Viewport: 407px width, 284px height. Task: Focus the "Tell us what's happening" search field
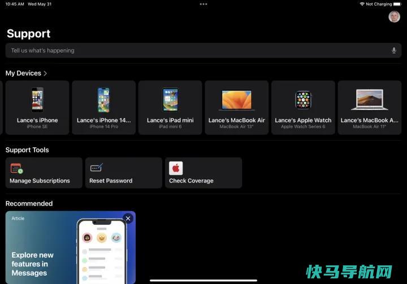203,51
